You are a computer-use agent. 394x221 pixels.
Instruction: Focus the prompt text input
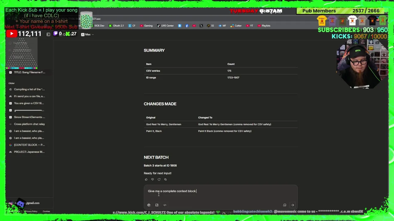click(x=220, y=191)
